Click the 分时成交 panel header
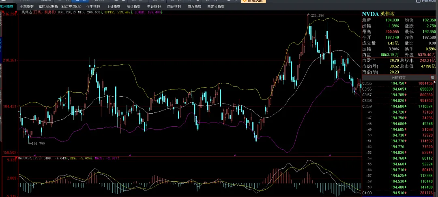Image resolution: width=438 pixels, height=197 pixels. (398, 77)
